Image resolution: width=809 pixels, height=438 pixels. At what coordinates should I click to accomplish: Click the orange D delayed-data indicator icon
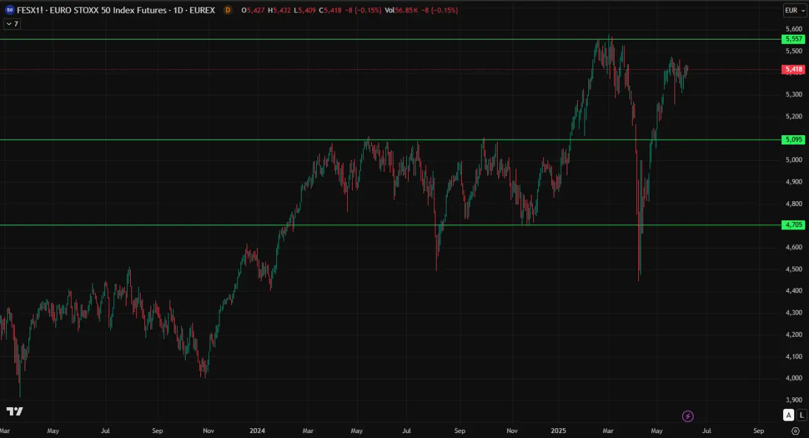point(228,10)
